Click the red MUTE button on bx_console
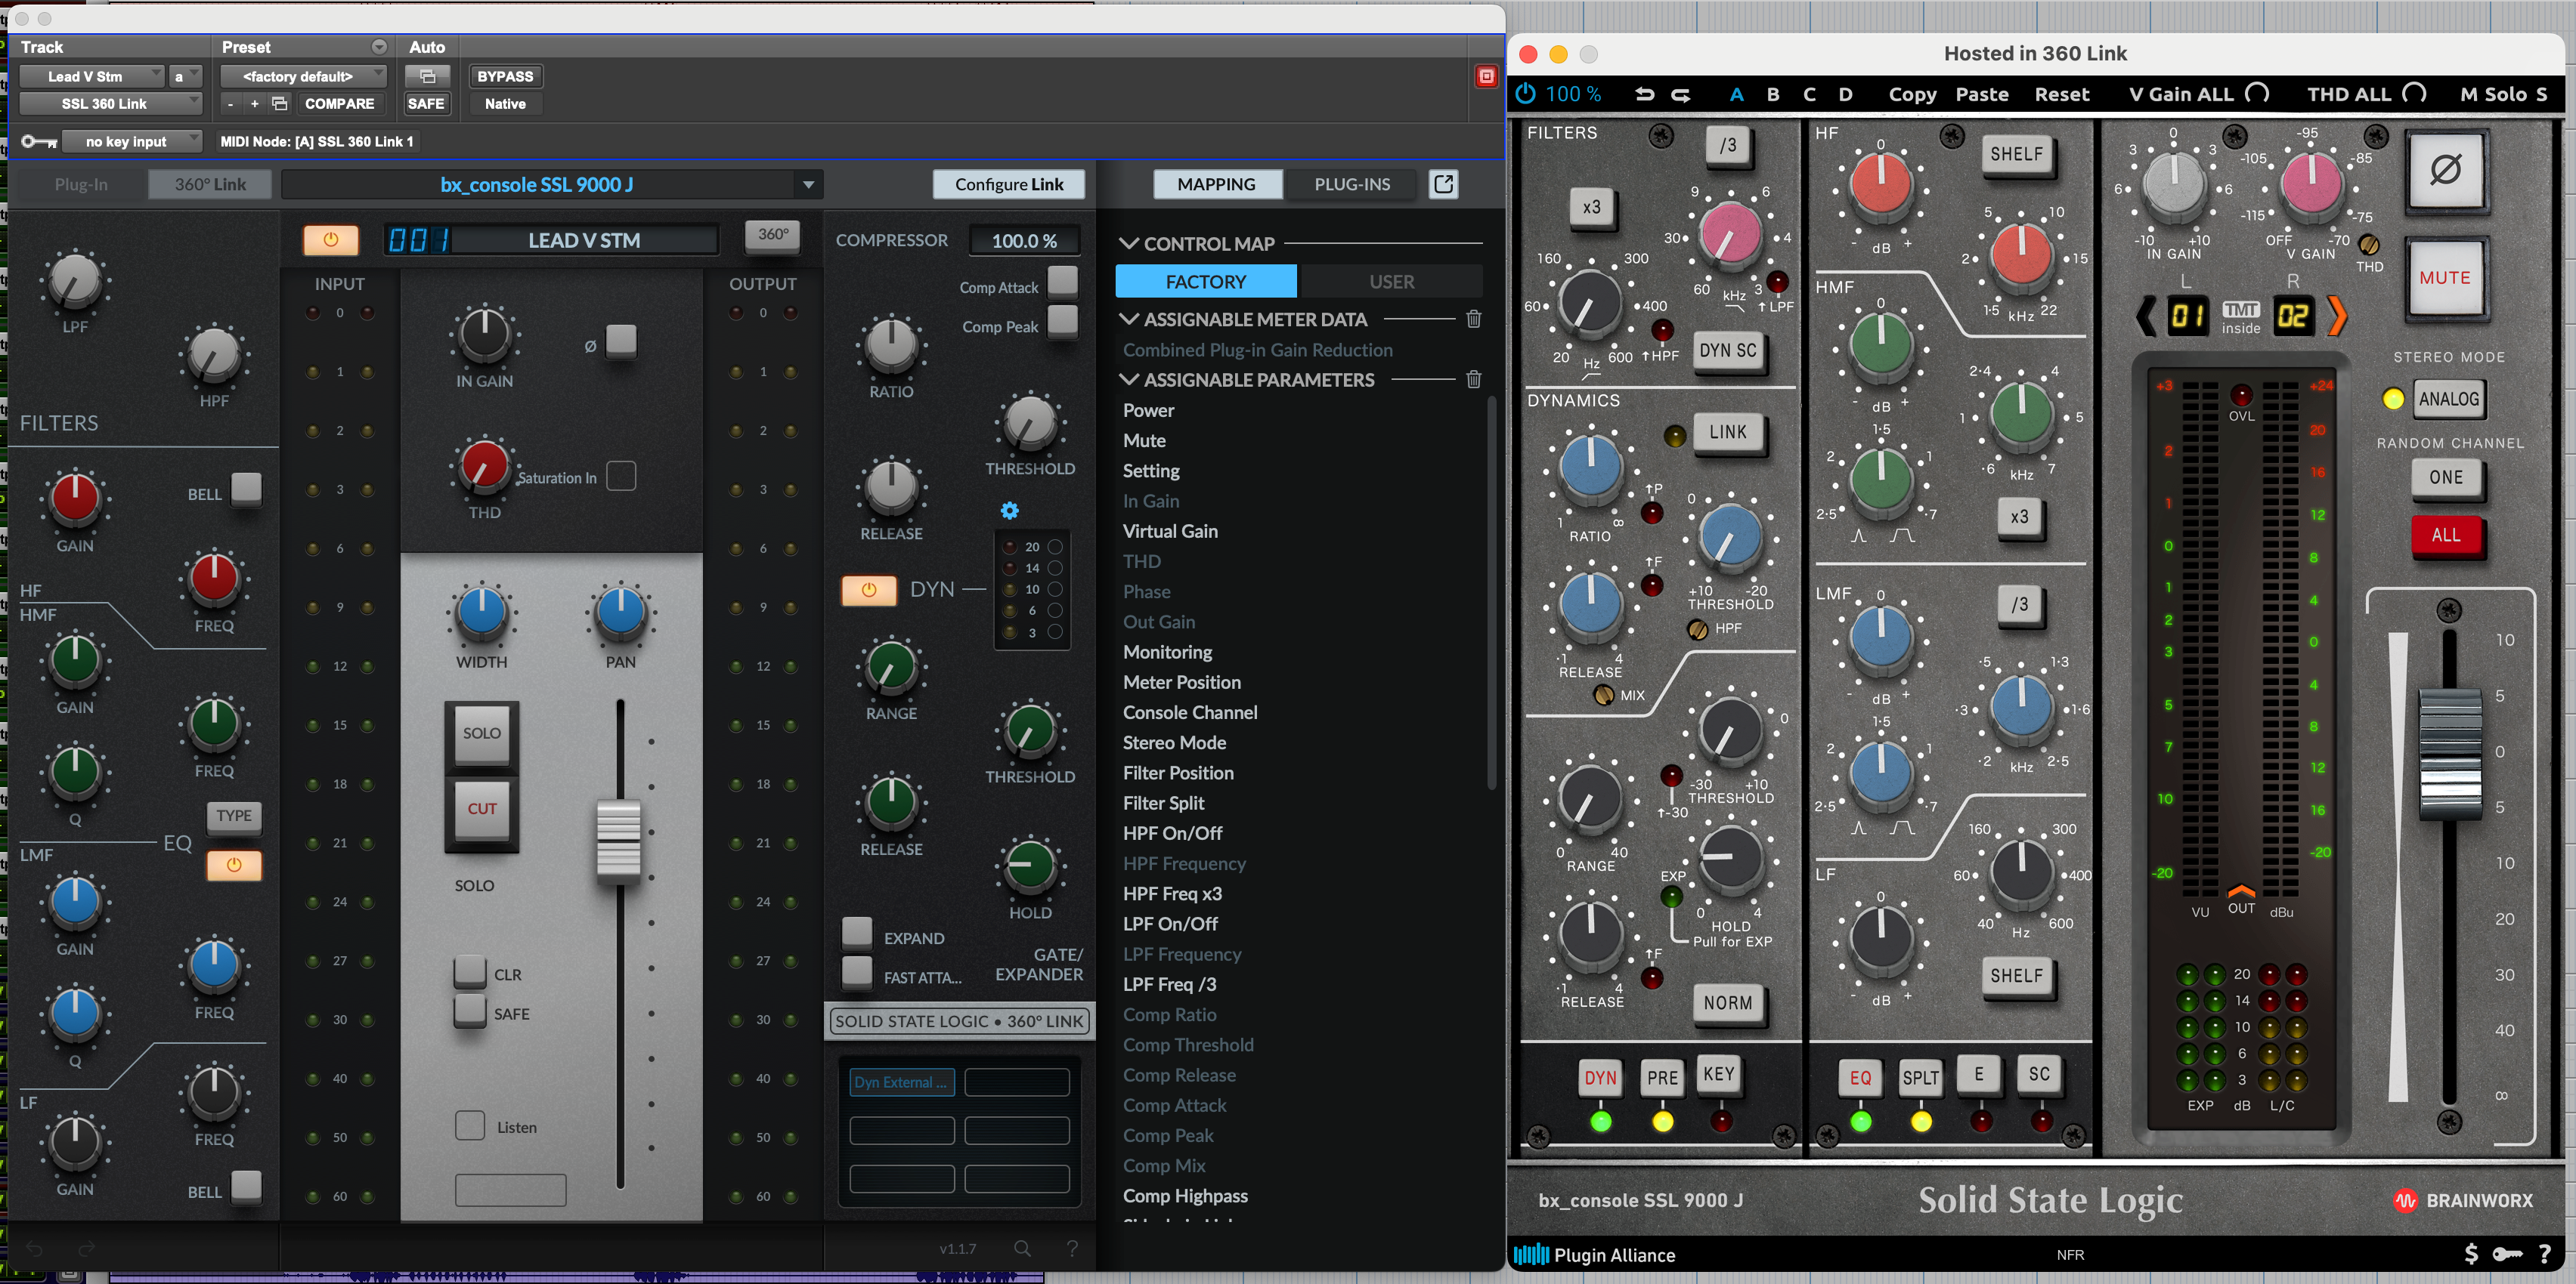The height and width of the screenshot is (1284, 2576). tap(2445, 278)
